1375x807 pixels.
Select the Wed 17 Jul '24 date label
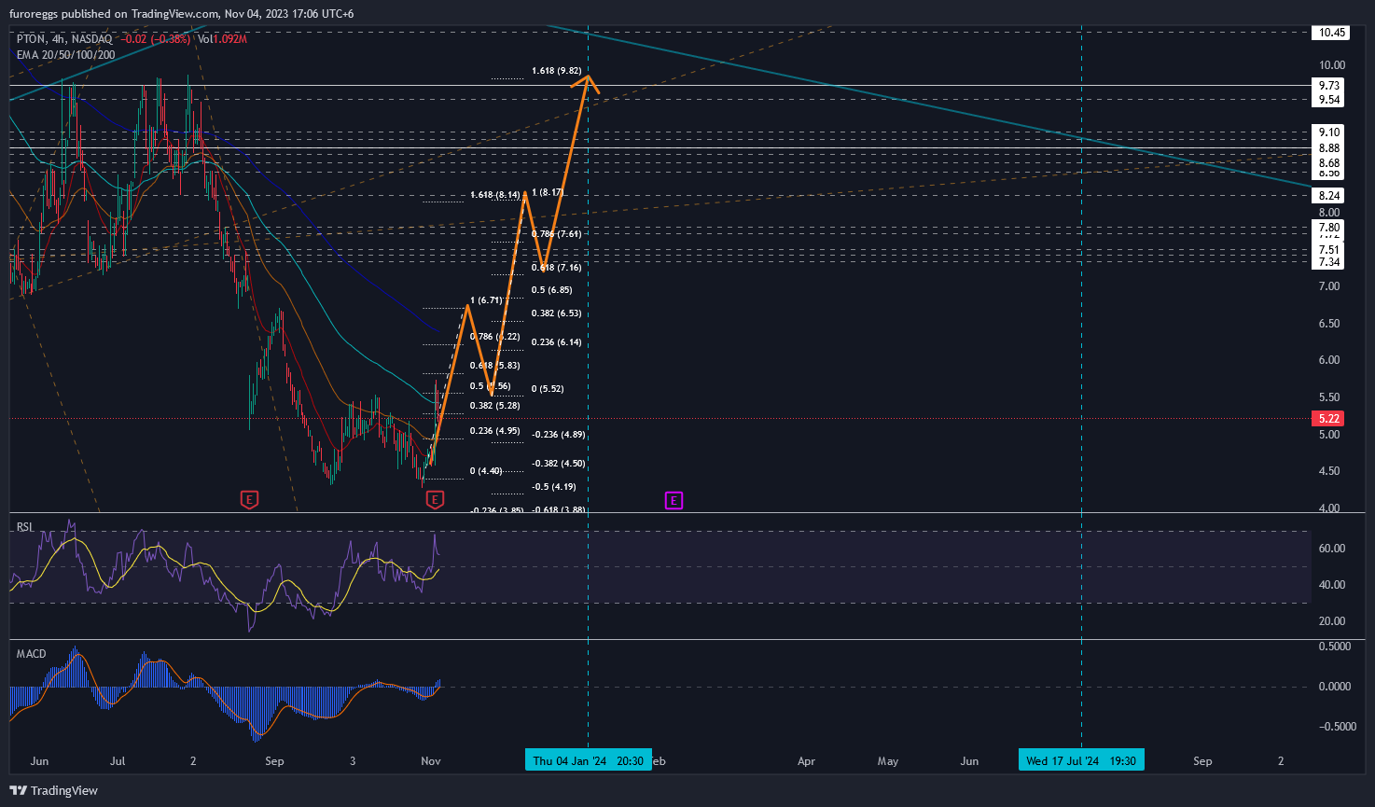[x=1081, y=760]
